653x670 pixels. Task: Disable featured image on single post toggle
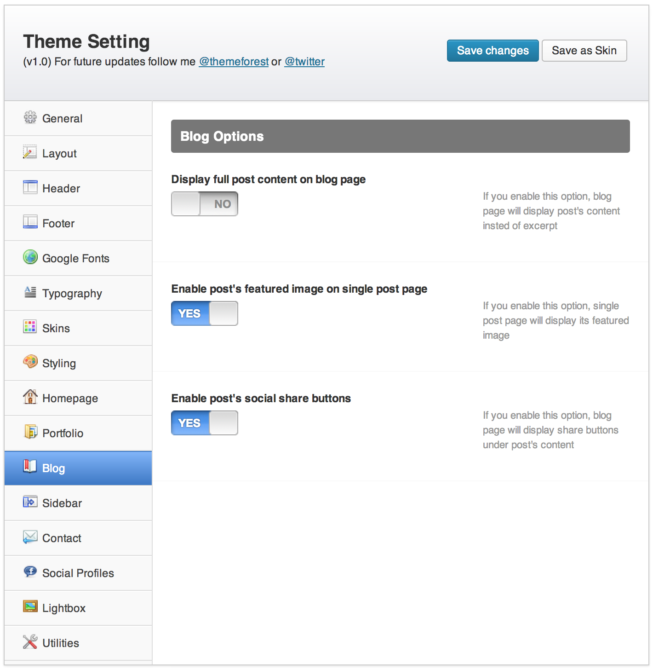coord(205,313)
